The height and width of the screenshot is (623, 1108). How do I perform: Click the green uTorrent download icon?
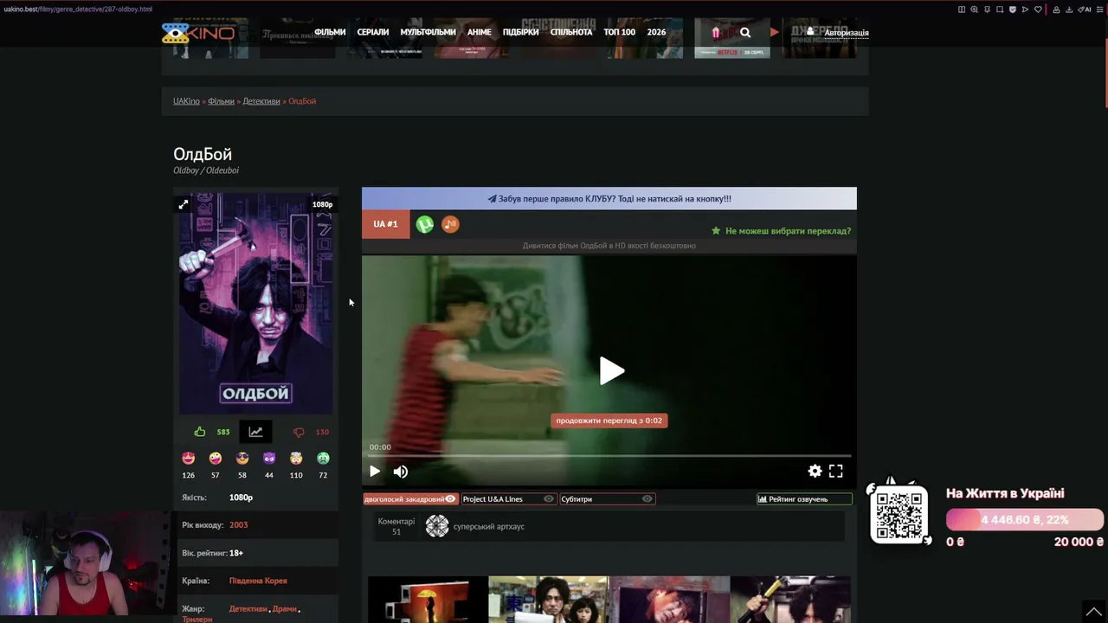point(425,224)
